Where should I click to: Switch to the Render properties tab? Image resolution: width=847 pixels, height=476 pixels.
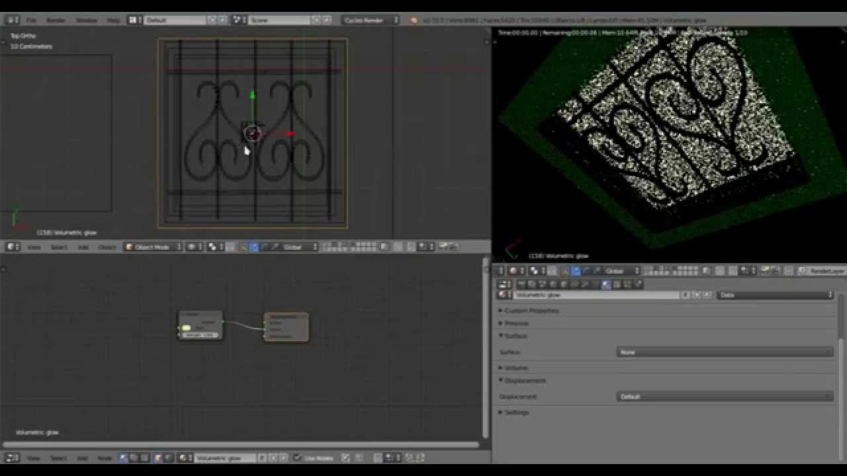coord(521,284)
